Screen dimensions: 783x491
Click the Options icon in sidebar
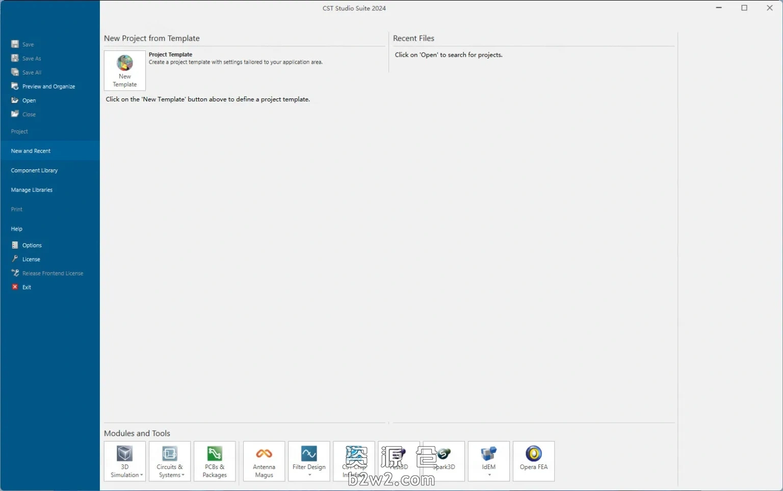click(x=15, y=245)
